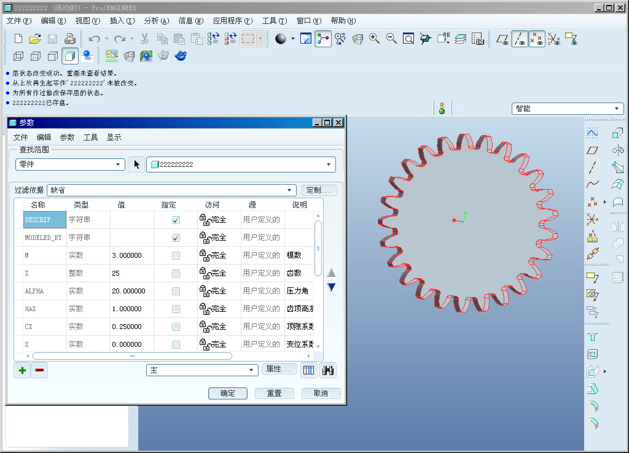The image size is (629, 453).
Task: Click the 取消 button
Action: click(321, 393)
